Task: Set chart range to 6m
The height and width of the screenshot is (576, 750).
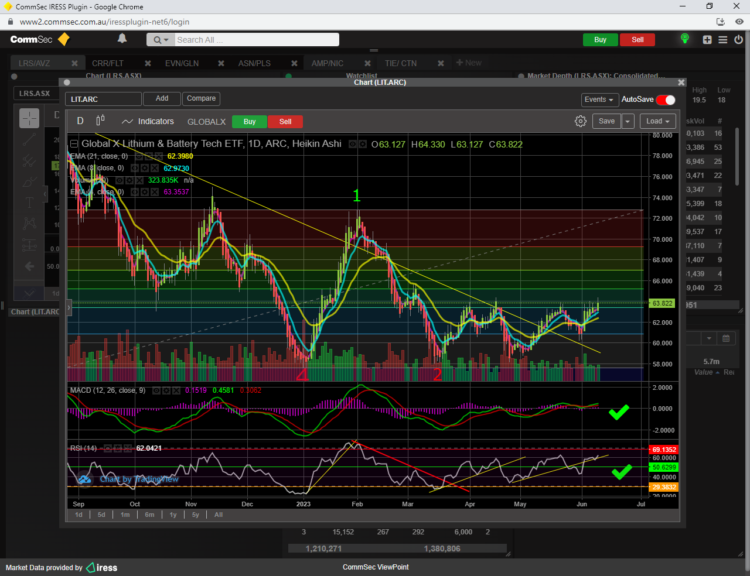Action: (150, 515)
